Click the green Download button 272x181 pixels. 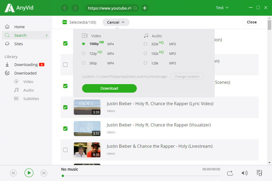[x=109, y=88]
